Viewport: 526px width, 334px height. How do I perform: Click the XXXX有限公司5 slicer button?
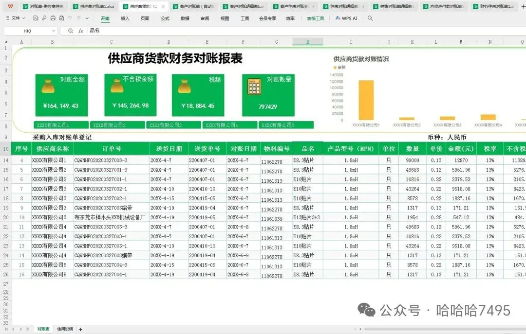286,125
